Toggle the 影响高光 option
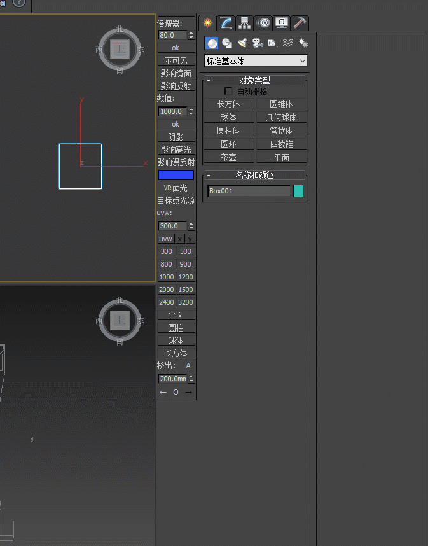 pos(176,150)
